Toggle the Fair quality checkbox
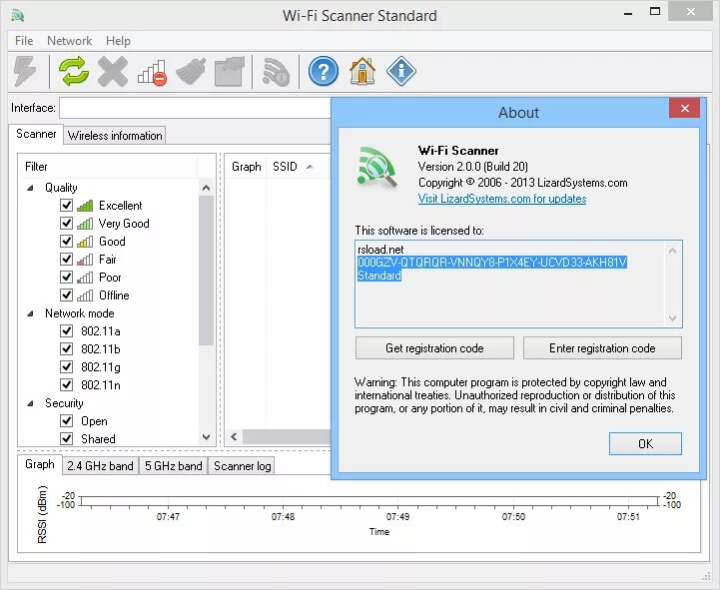This screenshot has width=720, height=590. [x=67, y=259]
